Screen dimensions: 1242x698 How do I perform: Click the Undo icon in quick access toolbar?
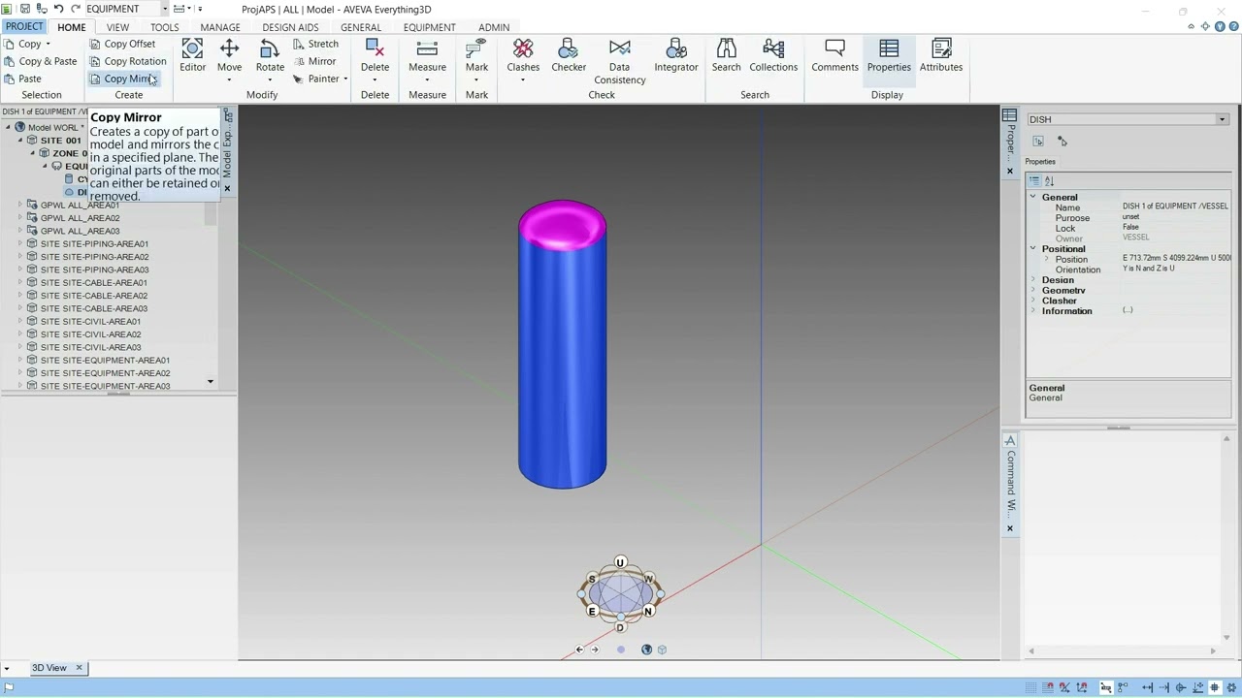(x=58, y=9)
